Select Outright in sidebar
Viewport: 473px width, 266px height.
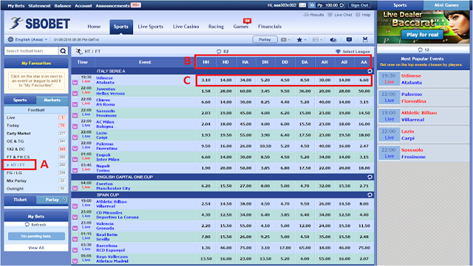point(15,188)
